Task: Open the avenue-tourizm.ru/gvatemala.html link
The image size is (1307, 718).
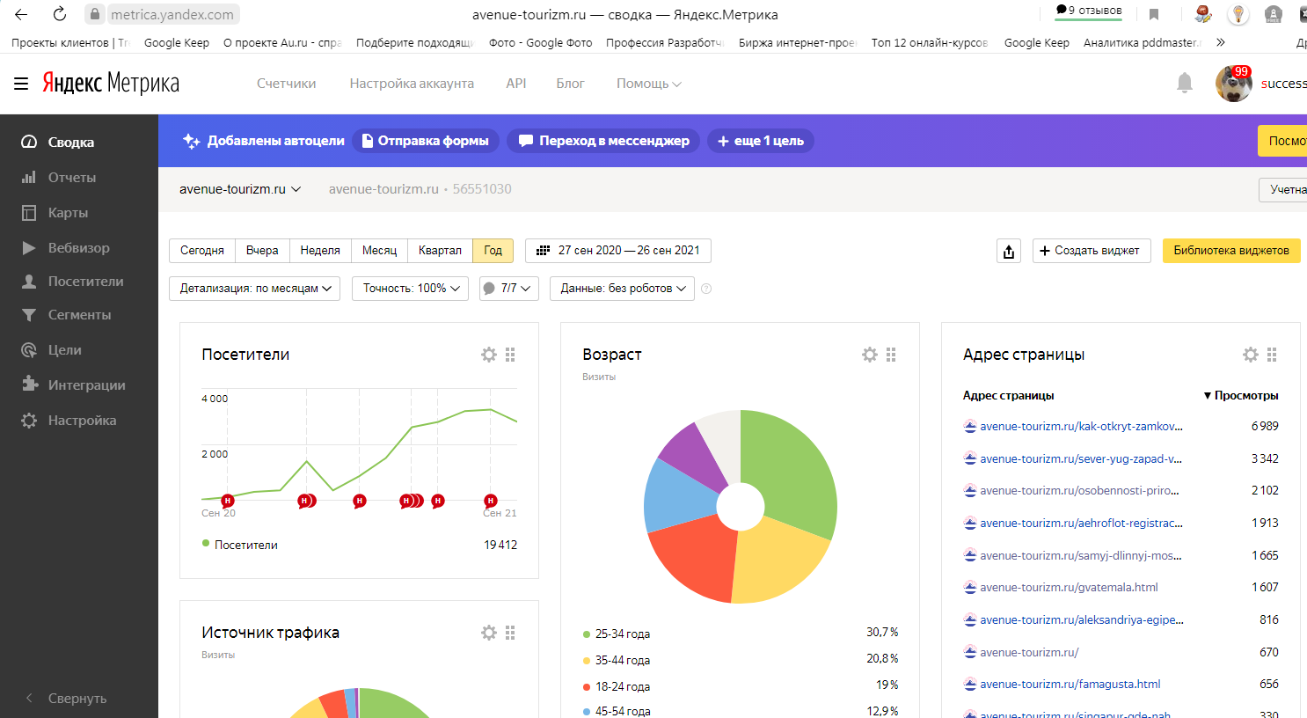Action: coord(1069,588)
